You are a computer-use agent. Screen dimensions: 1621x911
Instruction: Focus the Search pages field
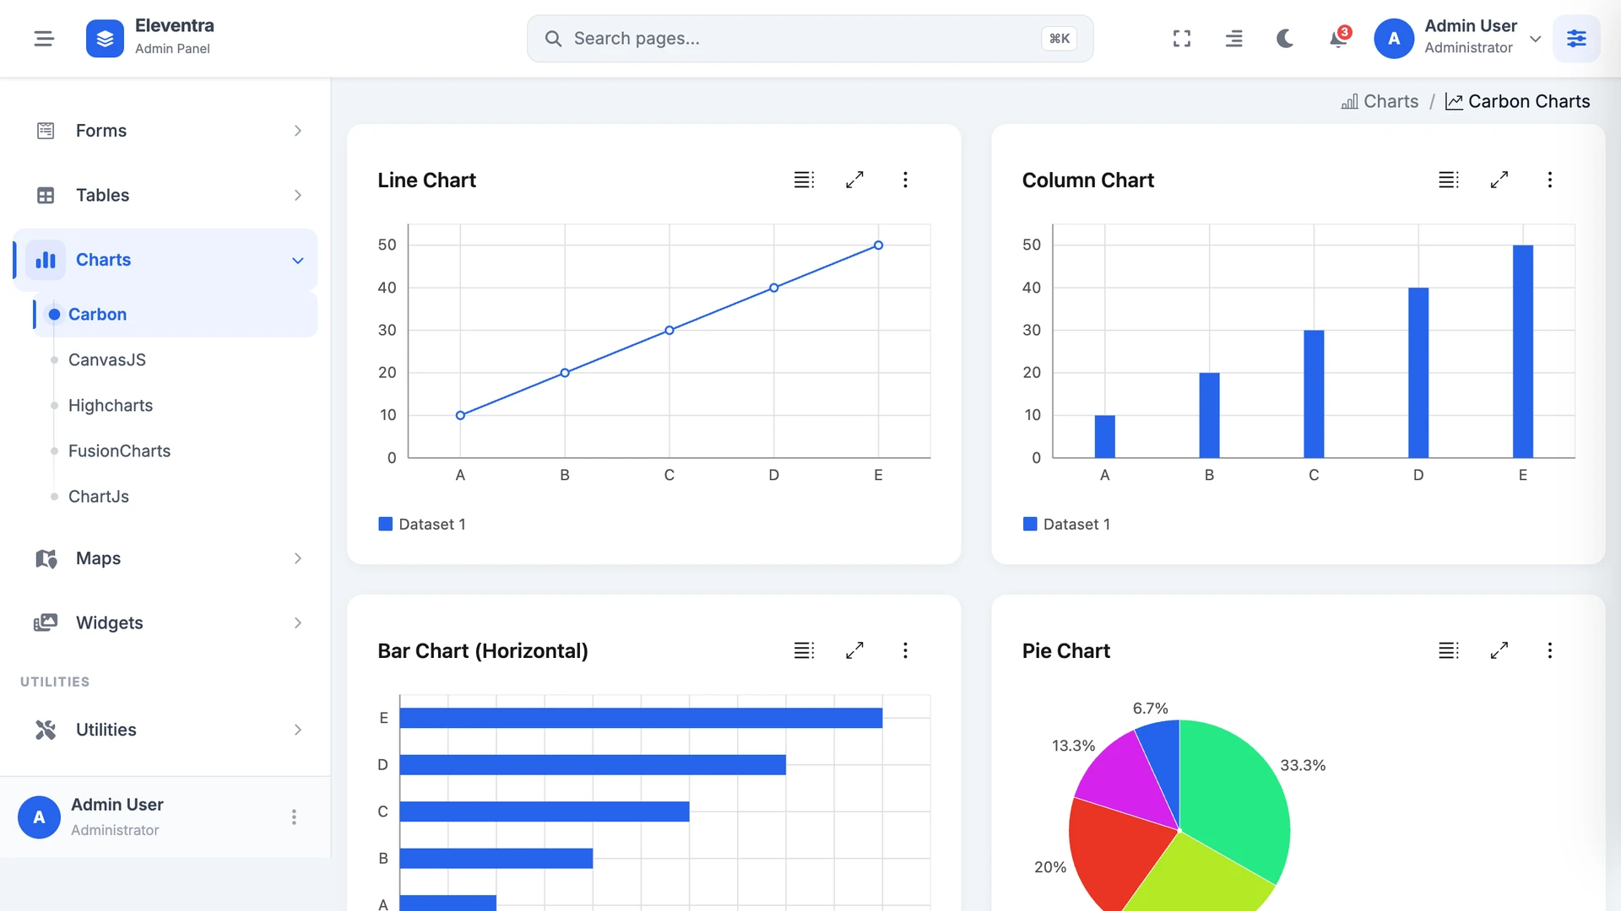point(810,39)
